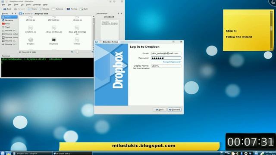Click the Email field in Dropbox Setup

[166, 53]
